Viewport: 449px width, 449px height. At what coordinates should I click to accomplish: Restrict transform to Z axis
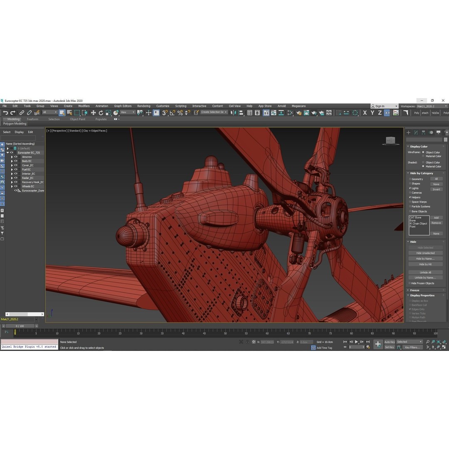[380, 113]
